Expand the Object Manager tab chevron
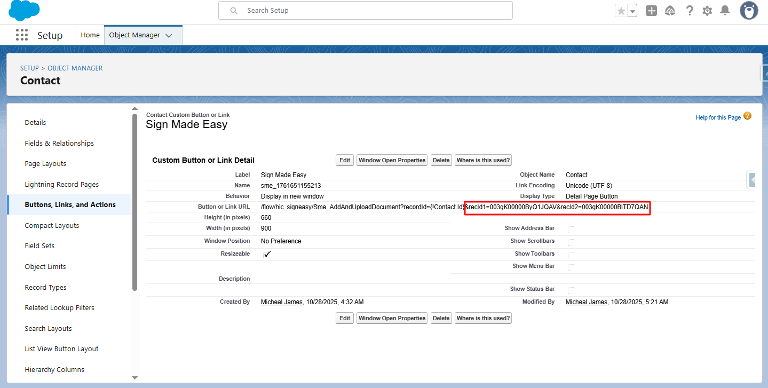 (x=169, y=36)
